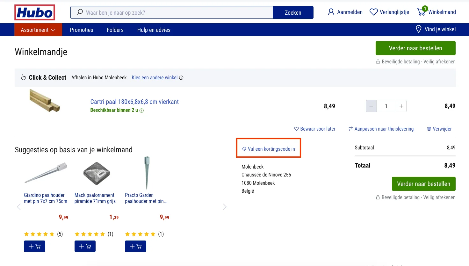Viewport: 469px width, 266px height.
Task: Click the search input field
Action: coord(172,12)
